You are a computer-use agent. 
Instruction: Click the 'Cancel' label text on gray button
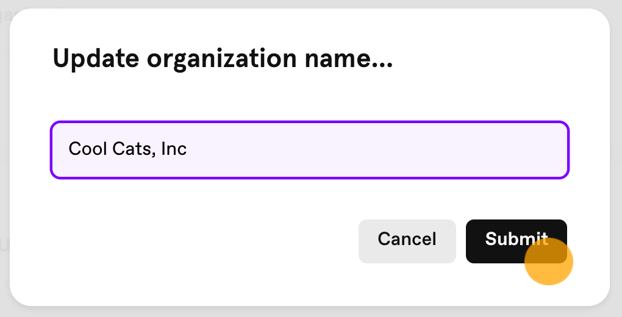(x=407, y=239)
